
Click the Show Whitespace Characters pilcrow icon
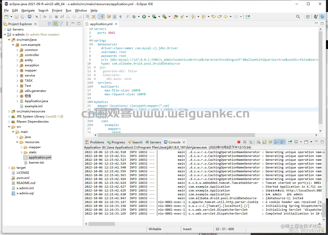tap(121, 17)
